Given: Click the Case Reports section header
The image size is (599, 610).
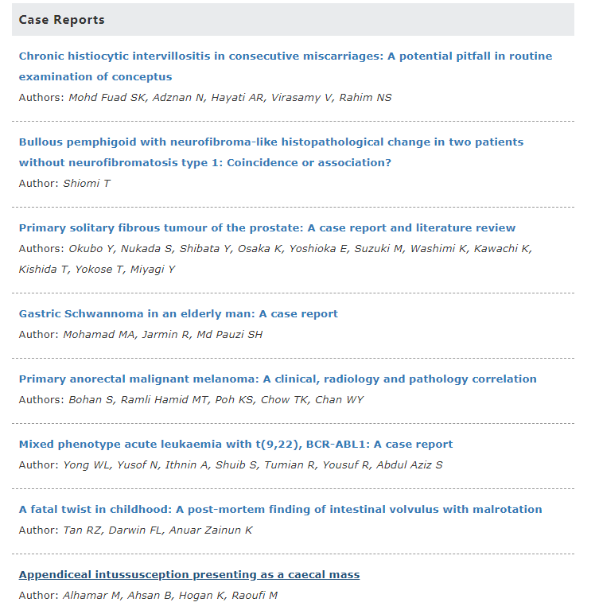Looking at the screenshot, I should click(61, 20).
